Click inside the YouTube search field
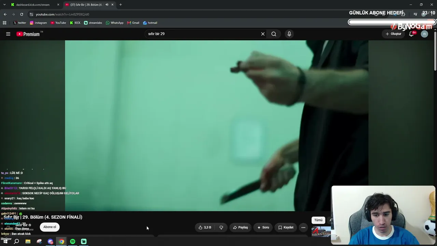The image size is (437, 246). click(x=203, y=34)
